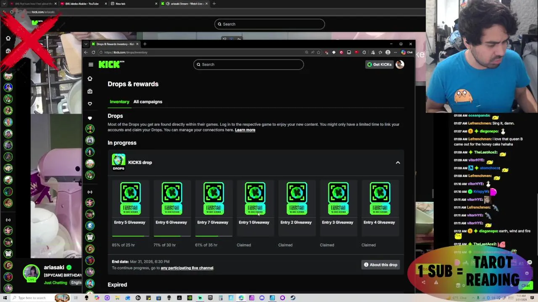Switch to the Inventory tab
Viewport: 538px width, 302px height.
coord(119,102)
